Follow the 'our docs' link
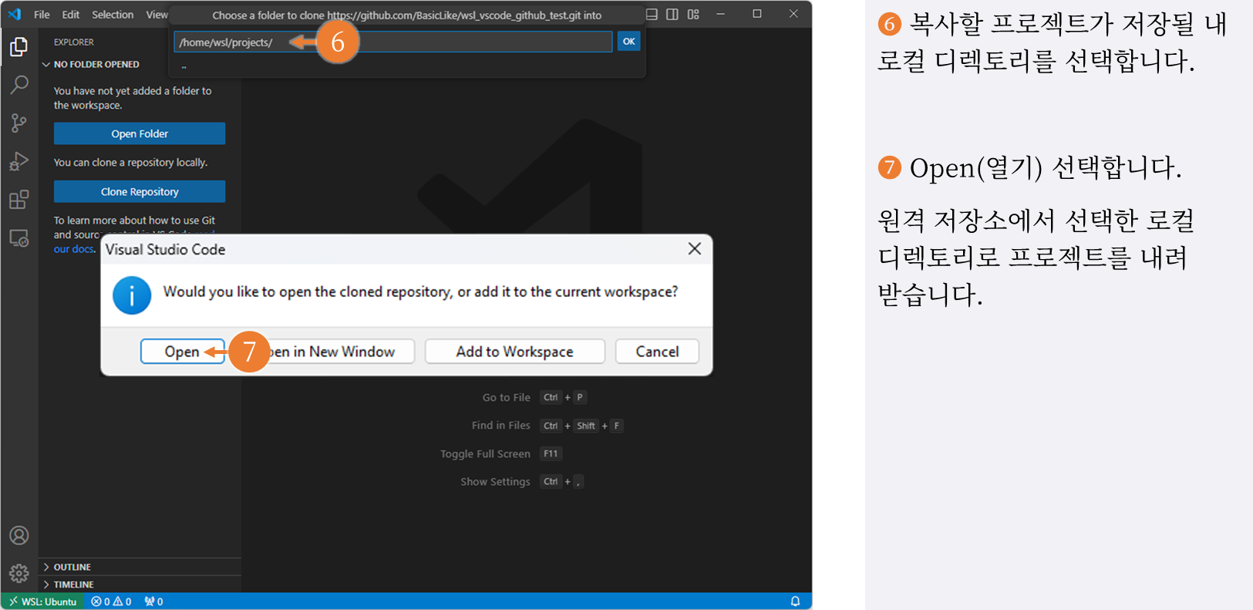This screenshot has width=1253, height=610. pos(74,249)
